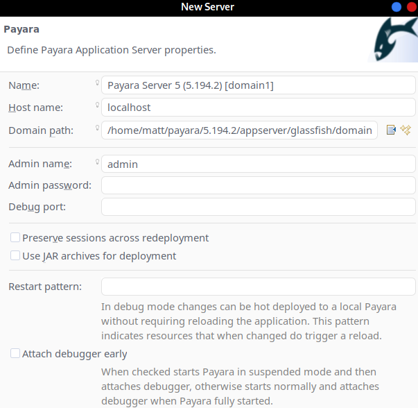
Task: Click the hint bulb beside Host name field
Action: coord(98,105)
